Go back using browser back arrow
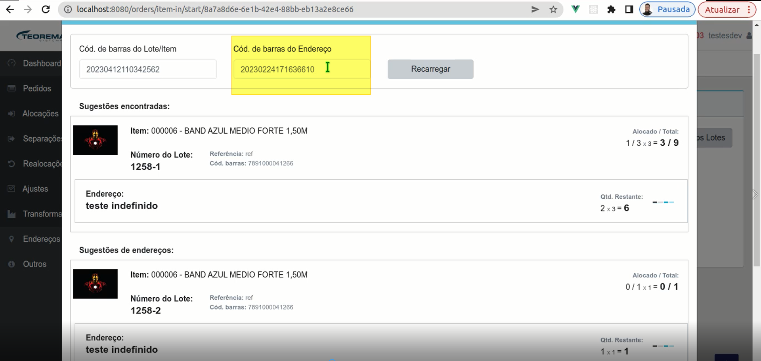Viewport: 761px width, 361px height. tap(10, 9)
